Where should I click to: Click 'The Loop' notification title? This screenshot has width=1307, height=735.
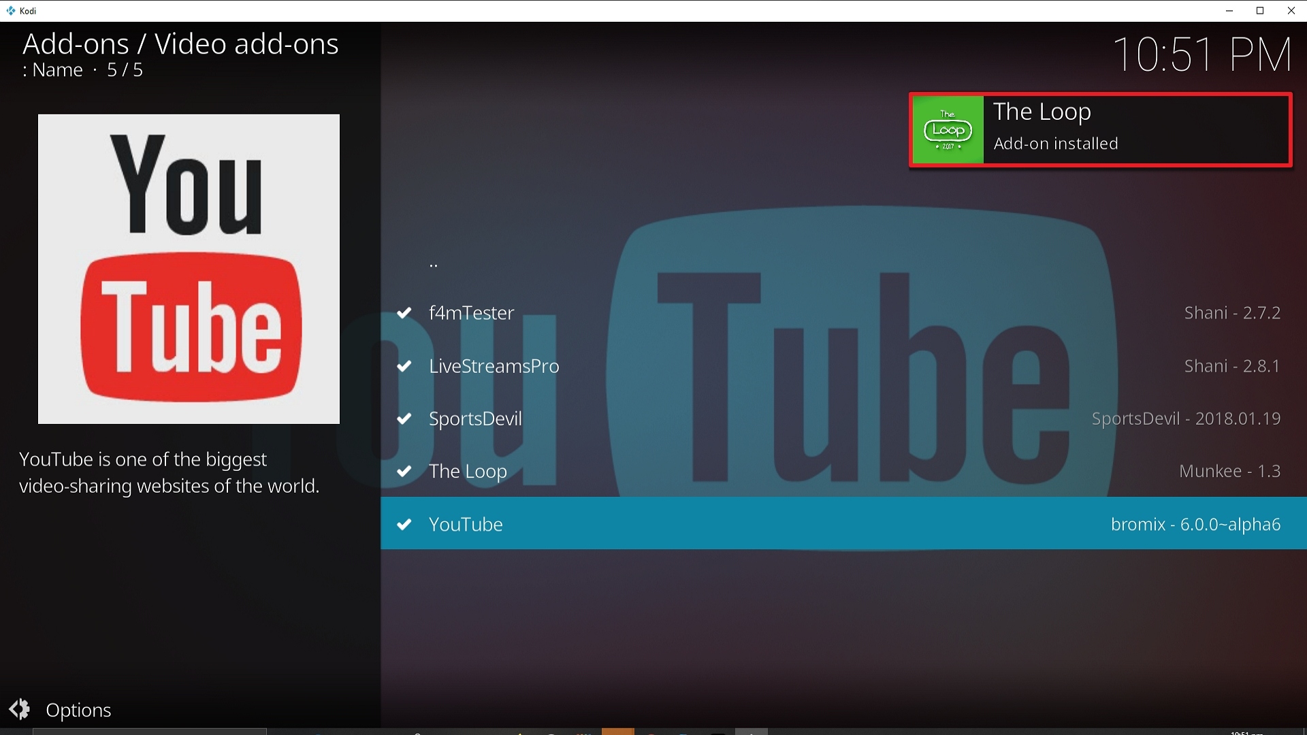click(1042, 111)
